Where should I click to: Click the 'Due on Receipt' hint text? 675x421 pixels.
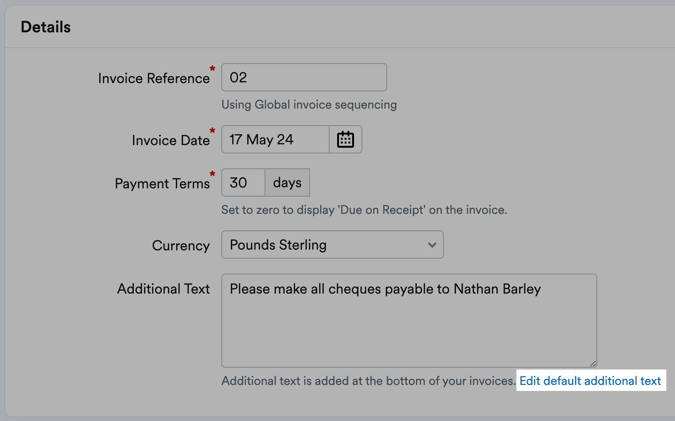[364, 210]
